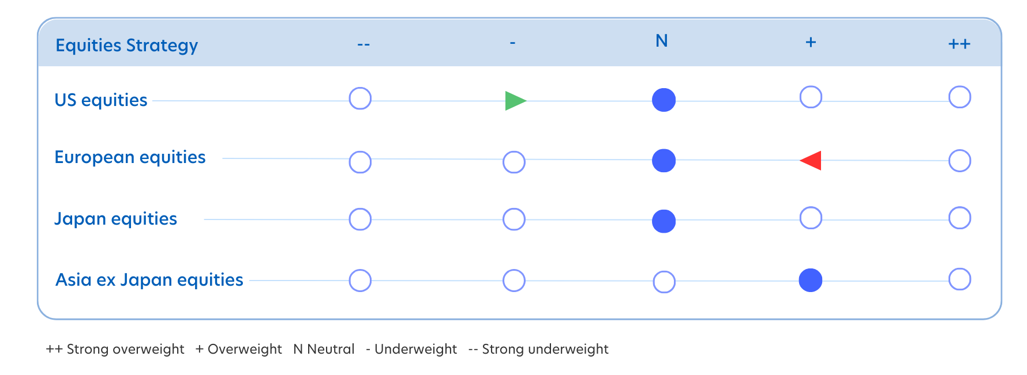Screen dimensions: 1027x375
Task: Click the green arrow on US equities row
Action: (515, 101)
